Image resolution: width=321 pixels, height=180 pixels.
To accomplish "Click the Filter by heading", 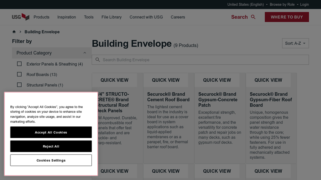I will click(x=22, y=41).
